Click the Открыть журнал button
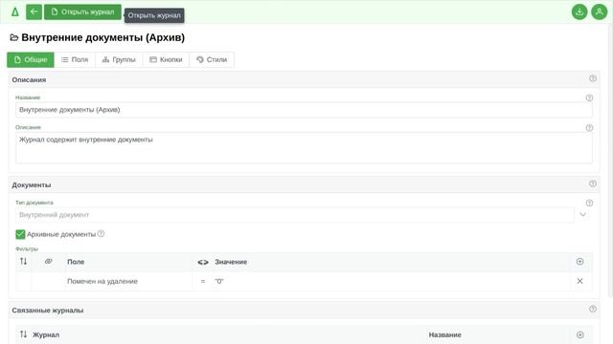Screen dimensions: 613x344 pos(82,12)
